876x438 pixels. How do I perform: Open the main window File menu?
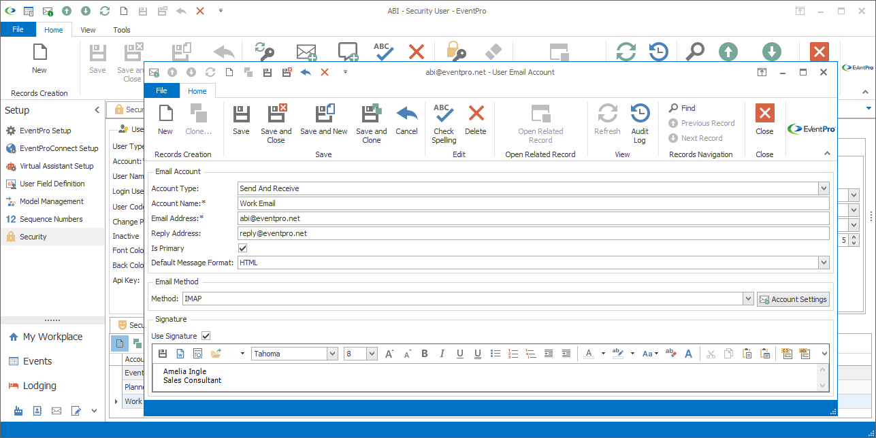pos(18,30)
